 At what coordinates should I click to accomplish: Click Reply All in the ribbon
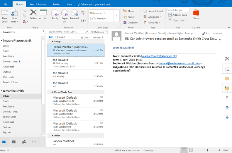(64, 16)
